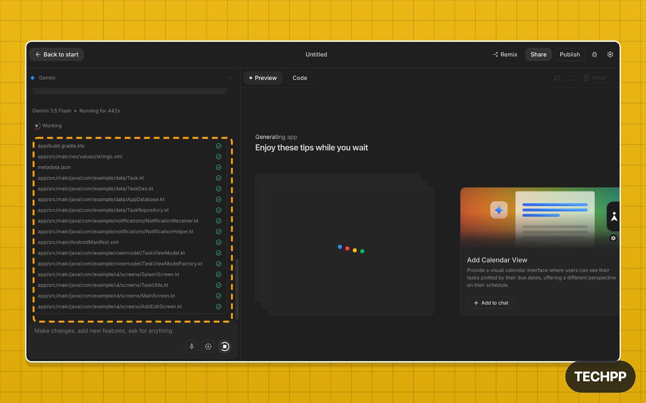
Task: Click the microphone voice input icon
Action: click(192, 347)
